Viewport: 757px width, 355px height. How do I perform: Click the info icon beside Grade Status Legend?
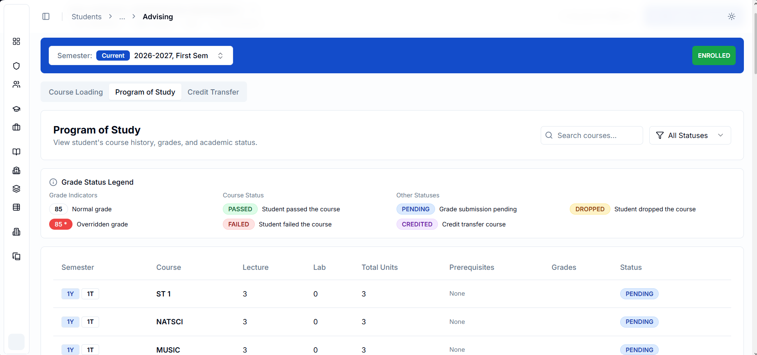[x=53, y=182]
